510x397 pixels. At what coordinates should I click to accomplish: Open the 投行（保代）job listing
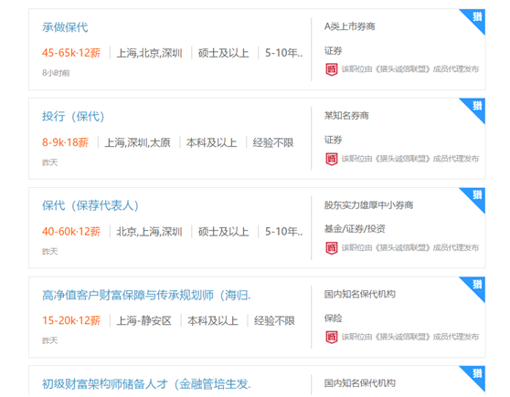(73, 116)
